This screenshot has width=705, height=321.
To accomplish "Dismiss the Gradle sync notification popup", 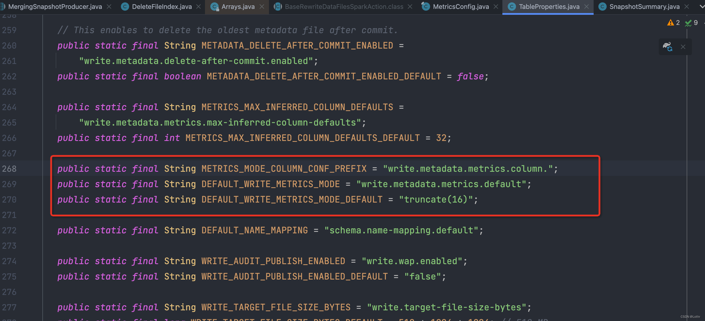I will coord(683,46).
